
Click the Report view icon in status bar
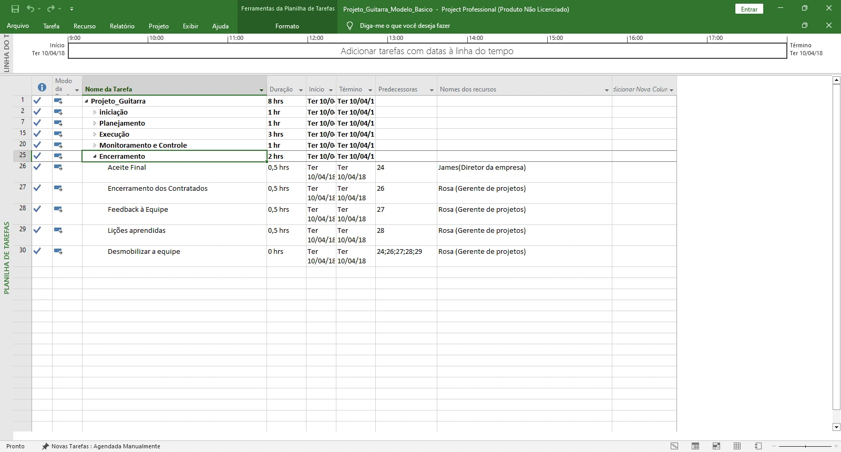pyautogui.click(x=758, y=446)
